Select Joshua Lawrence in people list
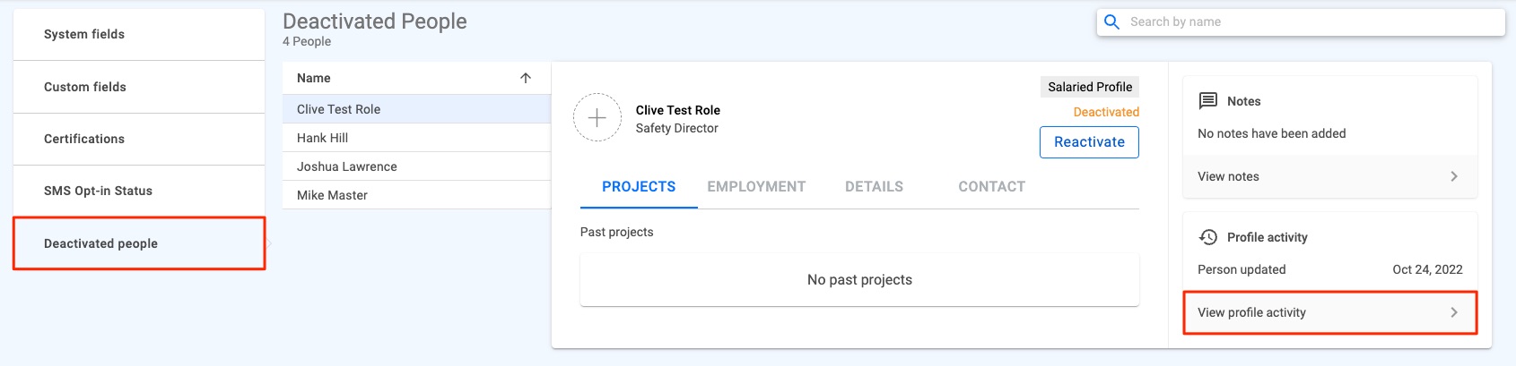Viewport: 1516px width, 366px height. [416, 166]
